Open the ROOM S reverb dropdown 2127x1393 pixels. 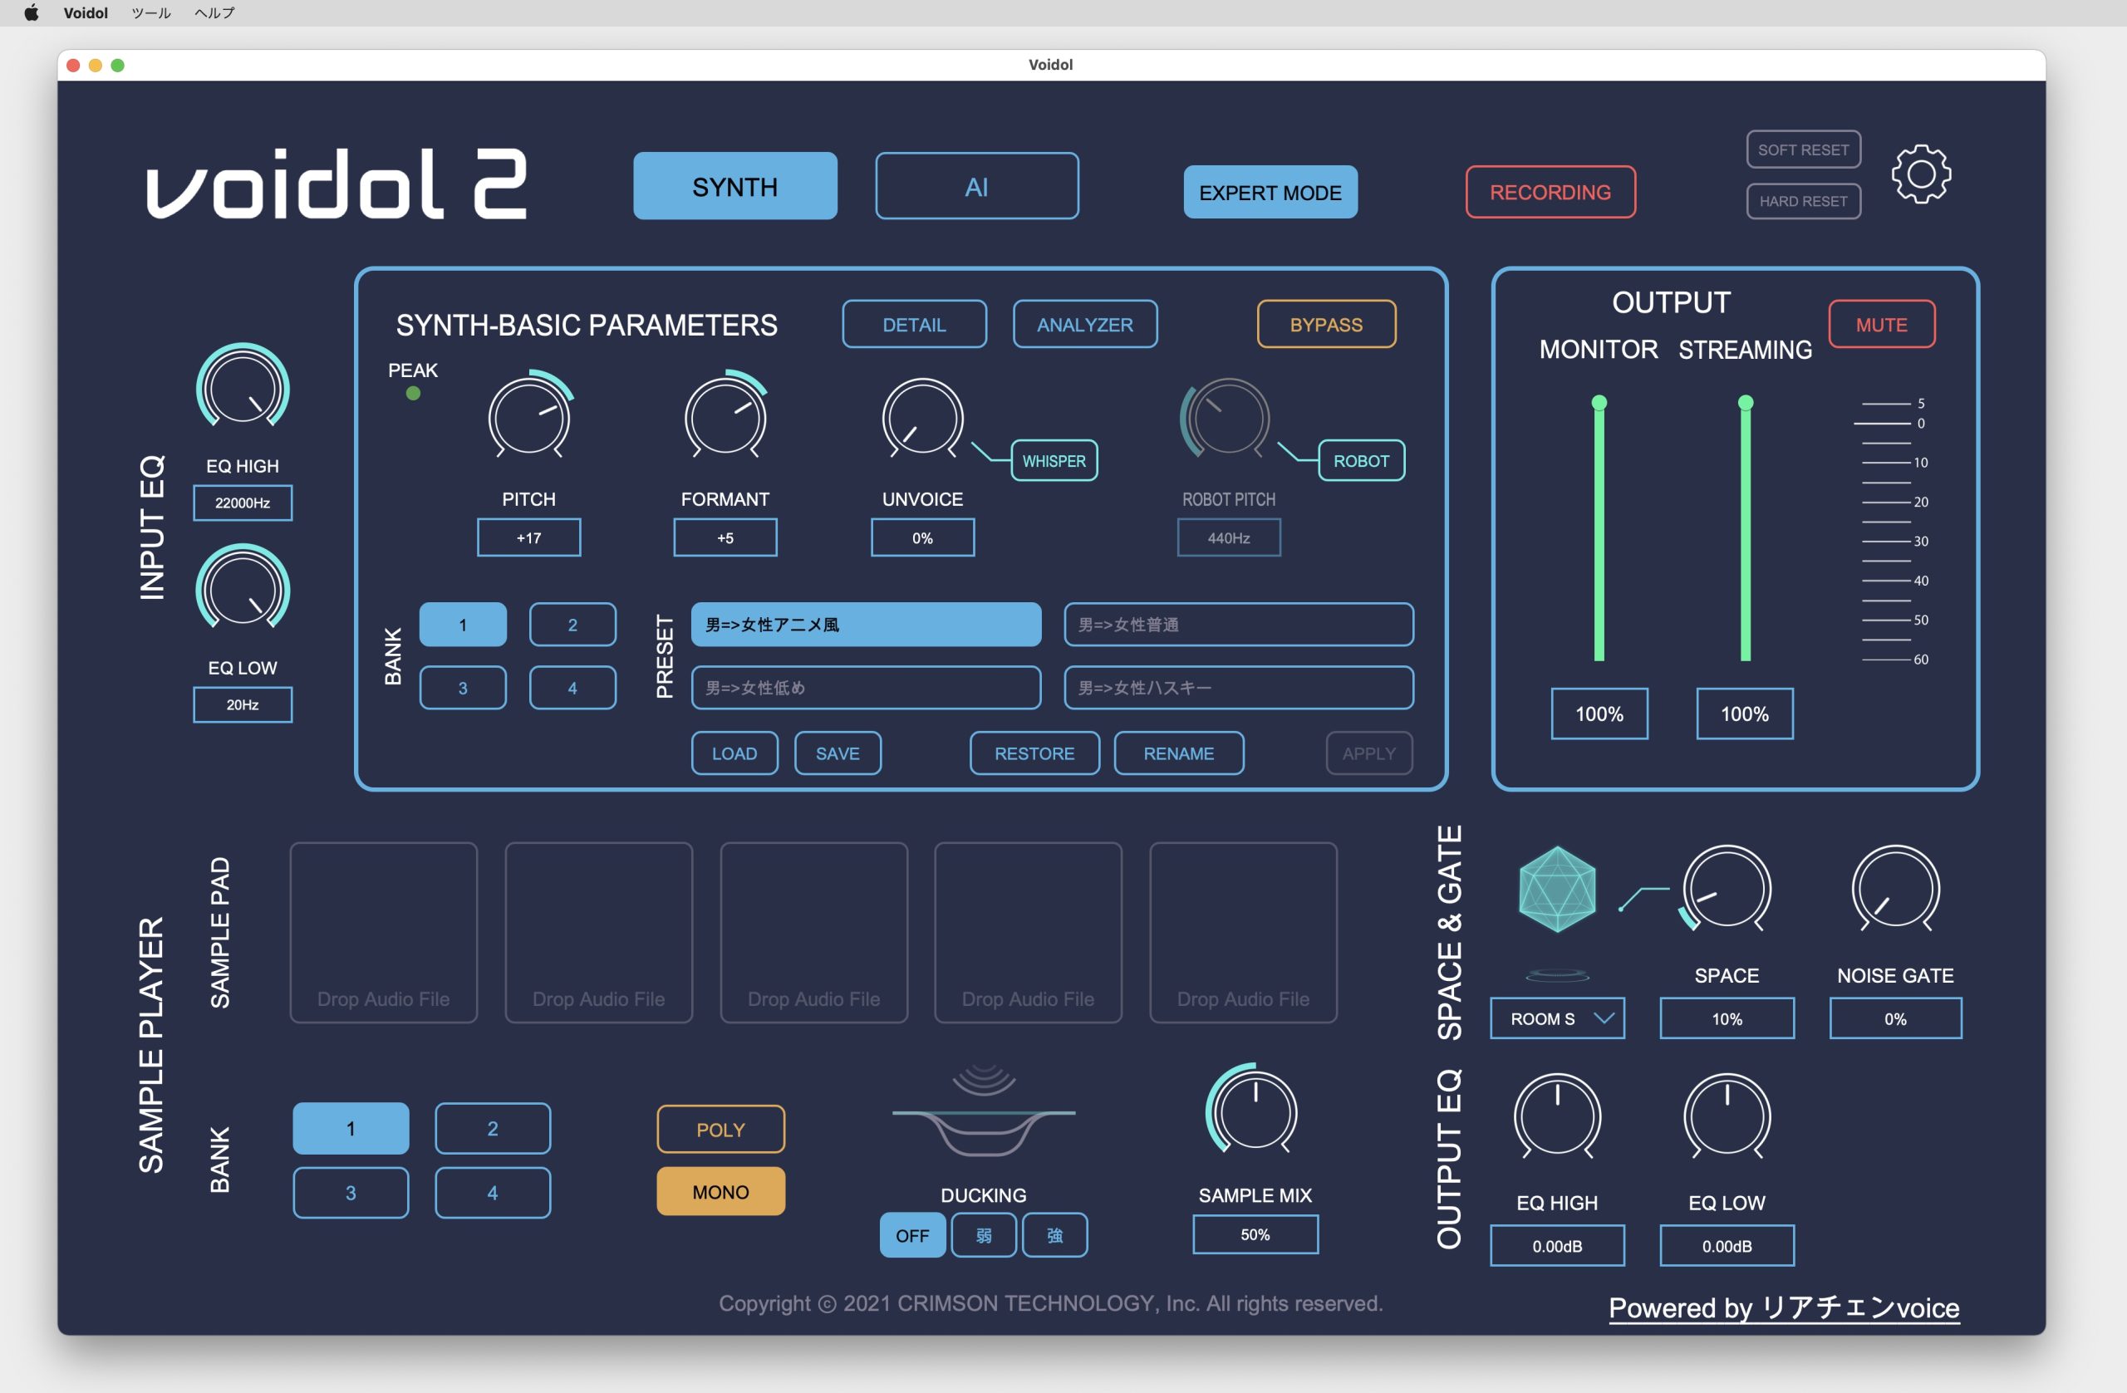click(x=1557, y=1018)
